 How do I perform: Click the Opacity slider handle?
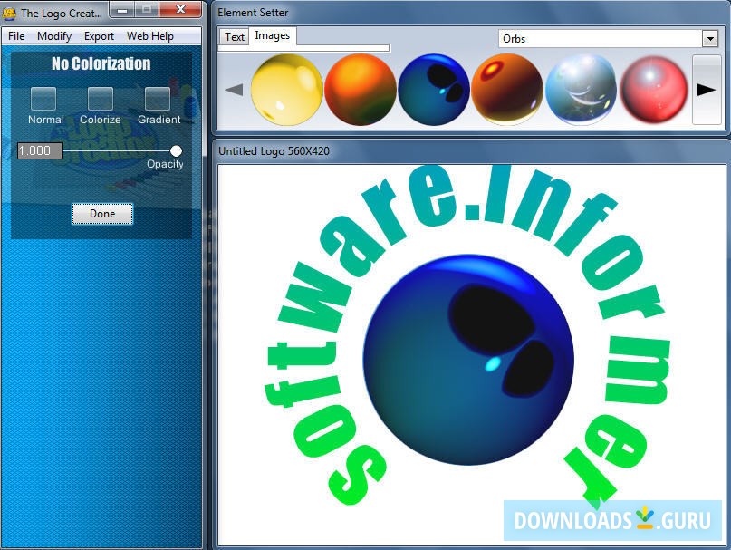click(176, 150)
